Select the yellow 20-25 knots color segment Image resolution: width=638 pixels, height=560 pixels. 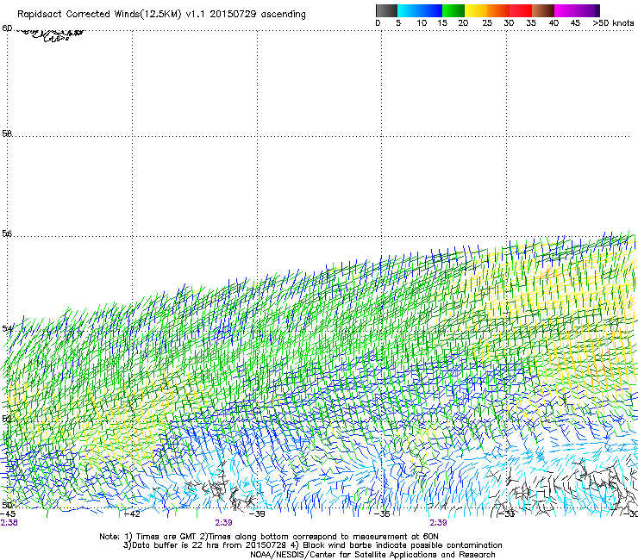point(476,10)
